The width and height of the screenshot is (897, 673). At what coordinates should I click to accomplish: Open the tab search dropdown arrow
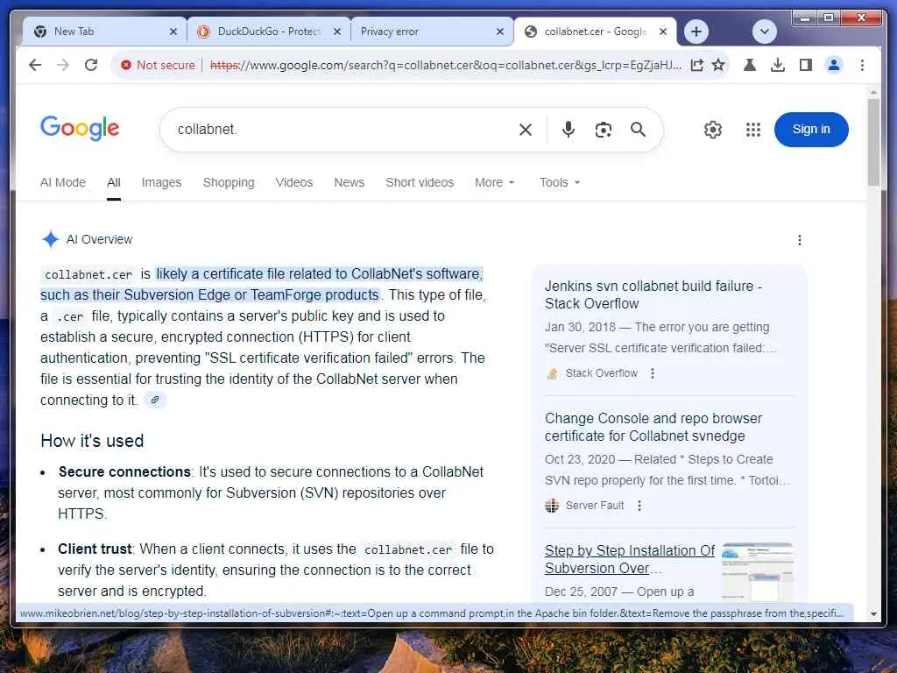click(x=765, y=32)
